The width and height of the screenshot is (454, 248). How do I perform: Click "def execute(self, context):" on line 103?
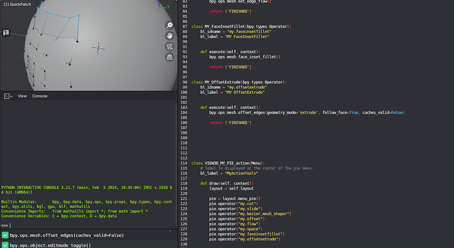coord(230,108)
